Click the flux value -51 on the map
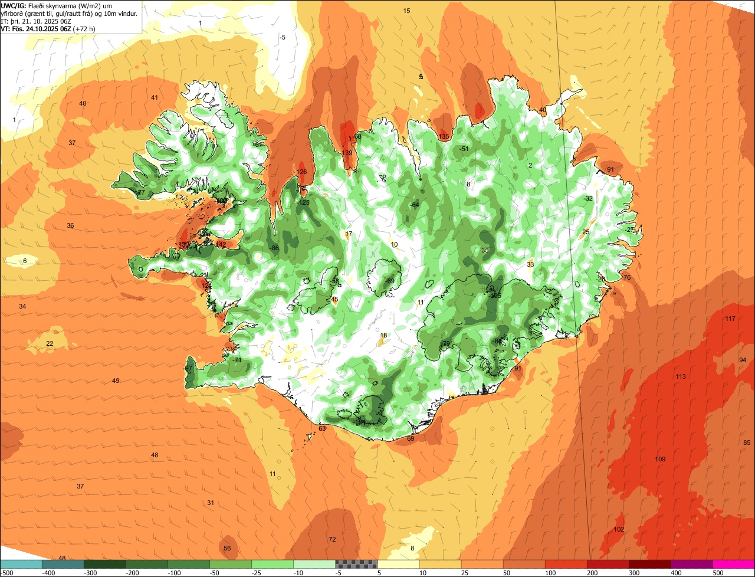This screenshot has height=577, width=755. (464, 149)
